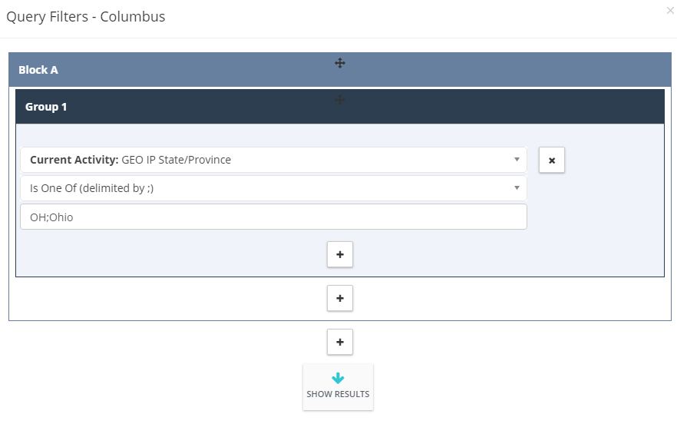Select the Group 1 header bar
This screenshot has width=677, height=424.
(340, 107)
